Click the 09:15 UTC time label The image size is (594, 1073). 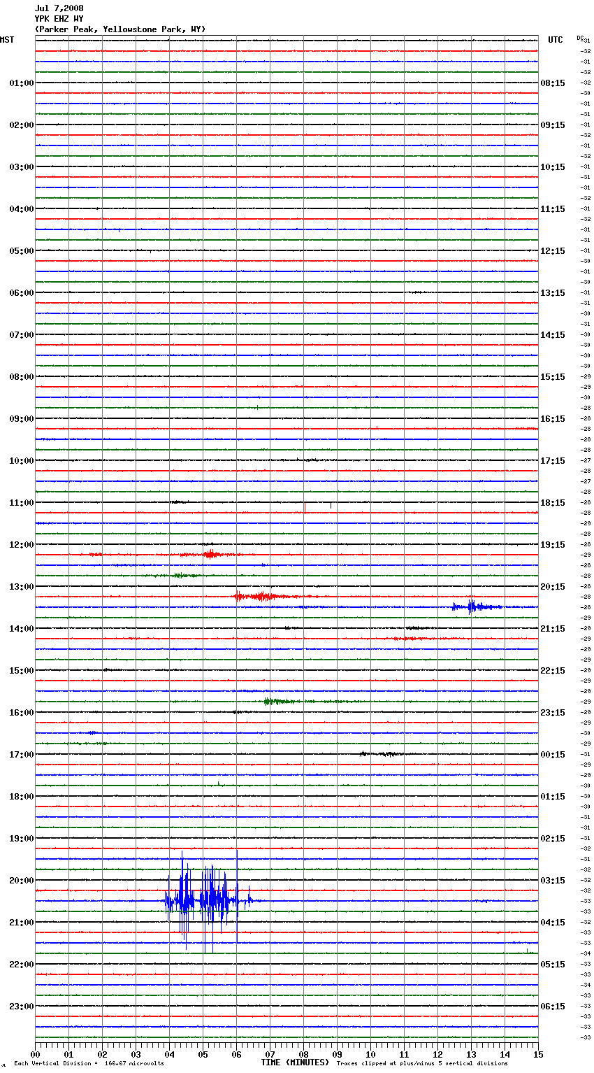click(553, 125)
